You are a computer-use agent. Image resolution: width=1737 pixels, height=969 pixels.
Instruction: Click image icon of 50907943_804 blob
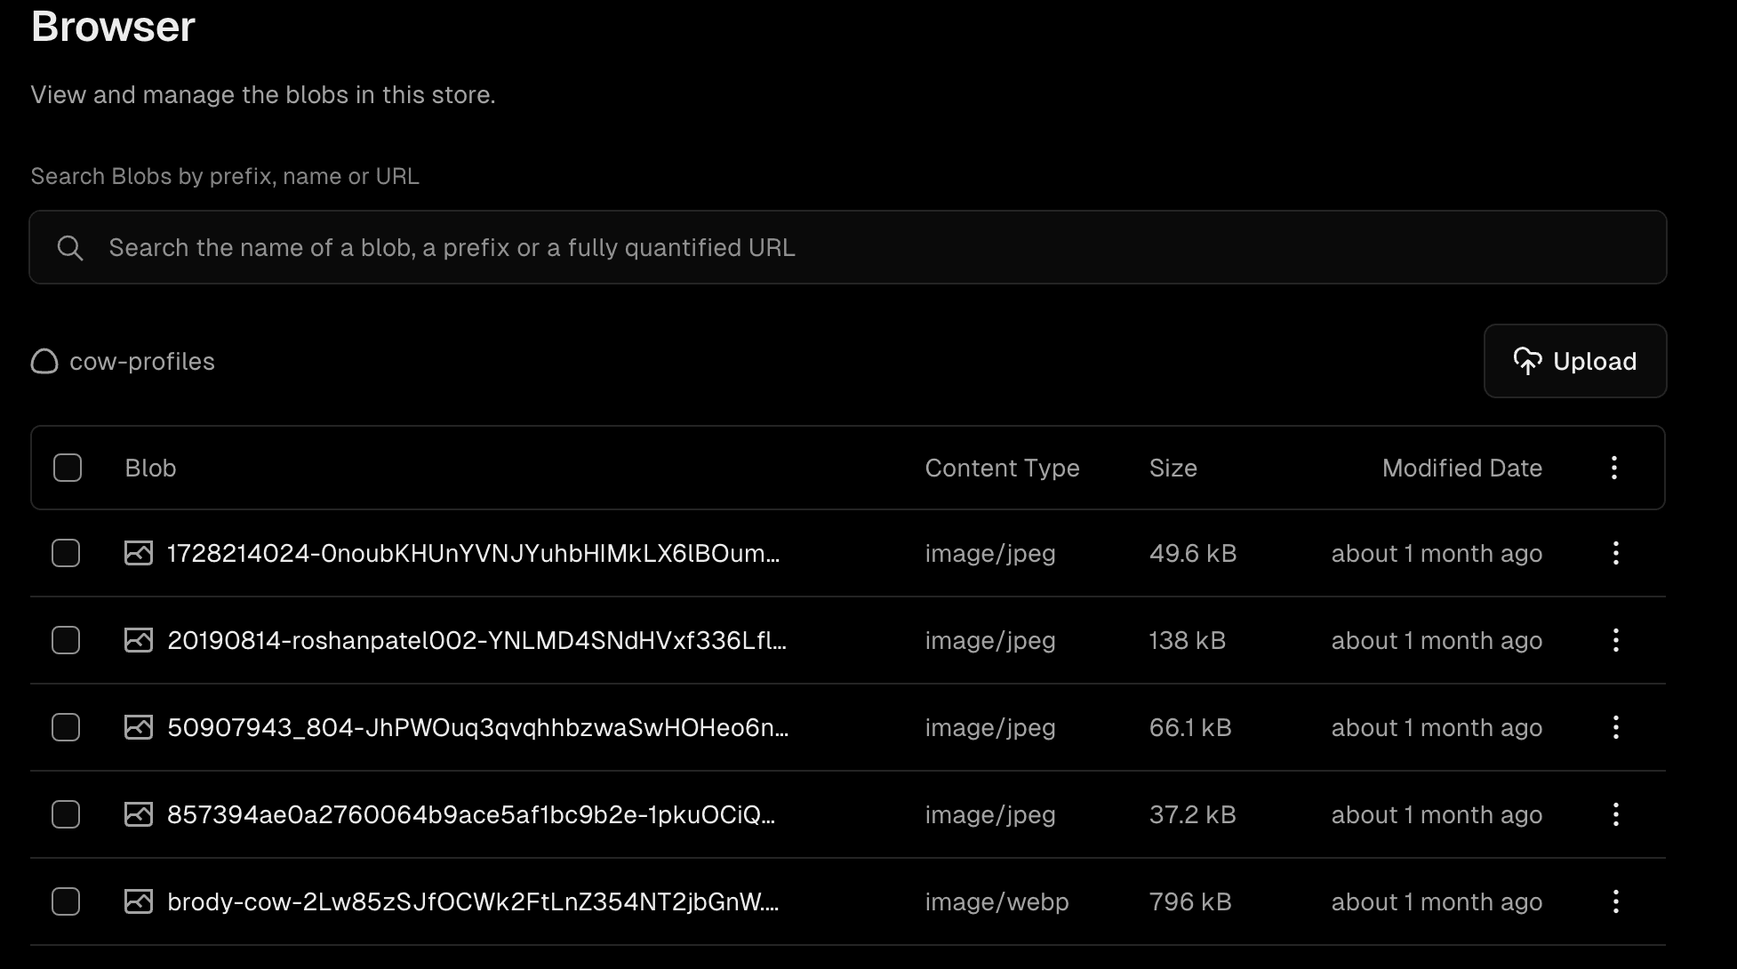pyautogui.click(x=139, y=728)
